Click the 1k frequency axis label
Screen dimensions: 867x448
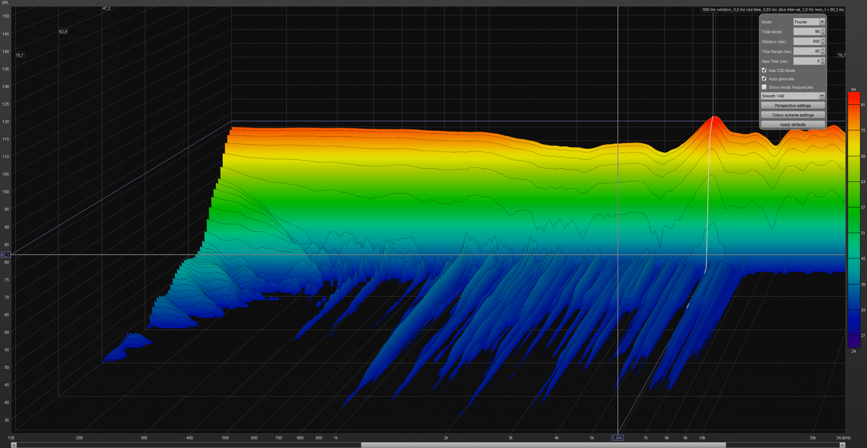336,438
